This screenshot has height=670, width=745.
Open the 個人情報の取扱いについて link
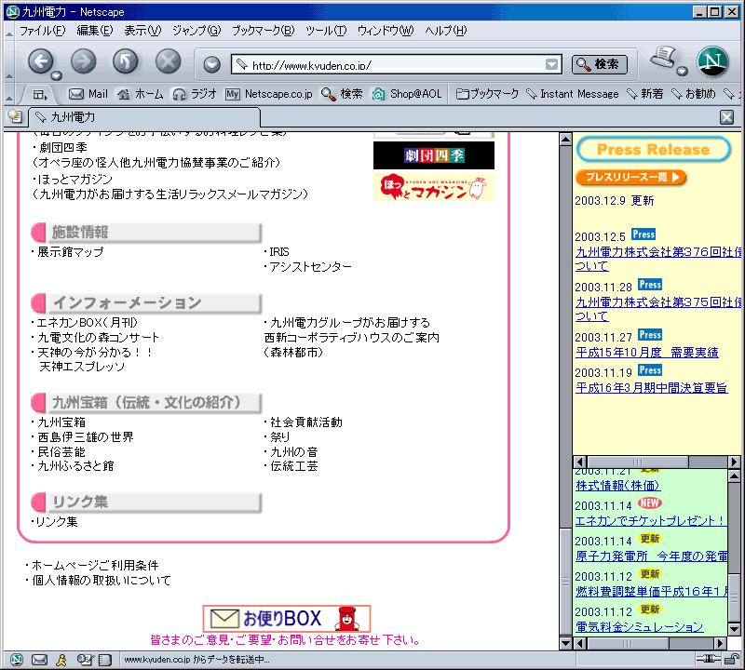[x=102, y=581]
